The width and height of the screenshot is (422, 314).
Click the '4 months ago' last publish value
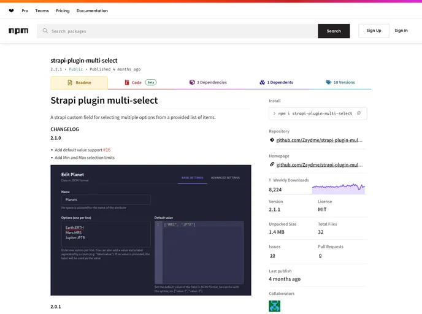[x=285, y=279]
